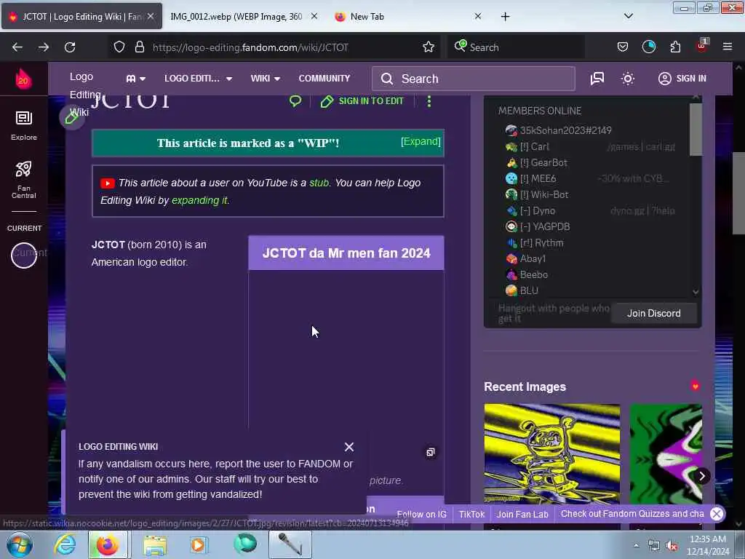This screenshot has width=745, height=559.
Task: Click the green purple recent image thumbnail
Action: point(666,453)
